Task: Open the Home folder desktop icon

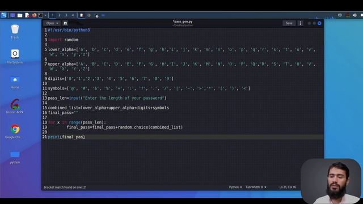Action: click(15, 82)
